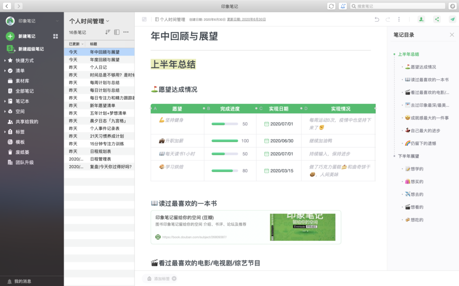The height and width of the screenshot is (286, 459).
Task: Click the sort notes icon
Action: pos(108,32)
